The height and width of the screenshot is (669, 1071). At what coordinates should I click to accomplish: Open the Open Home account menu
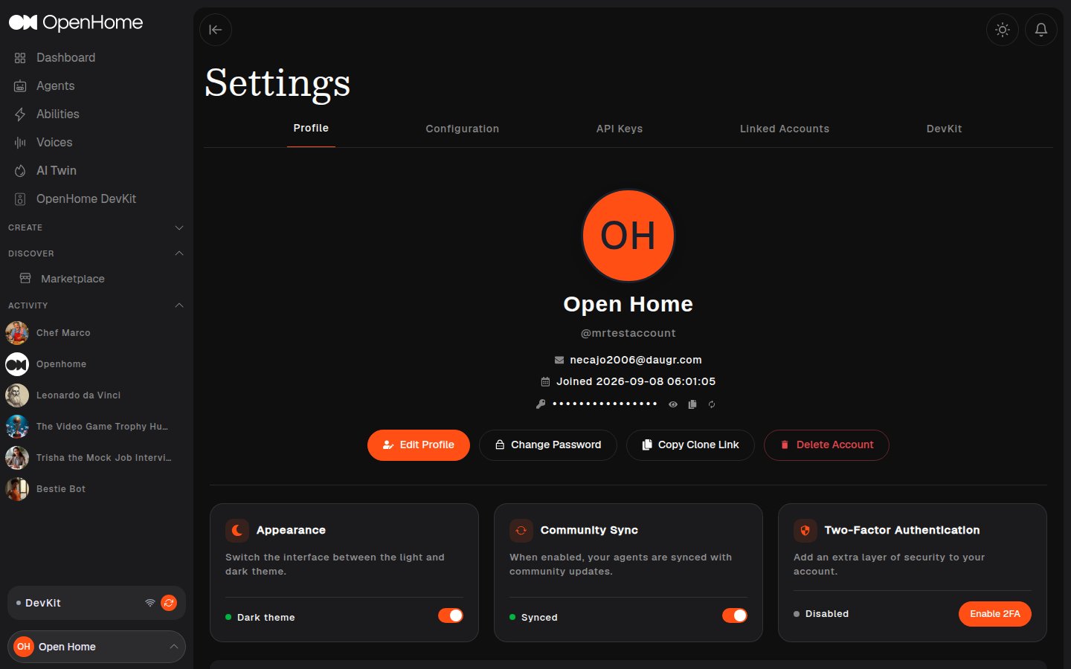coord(97,647)
